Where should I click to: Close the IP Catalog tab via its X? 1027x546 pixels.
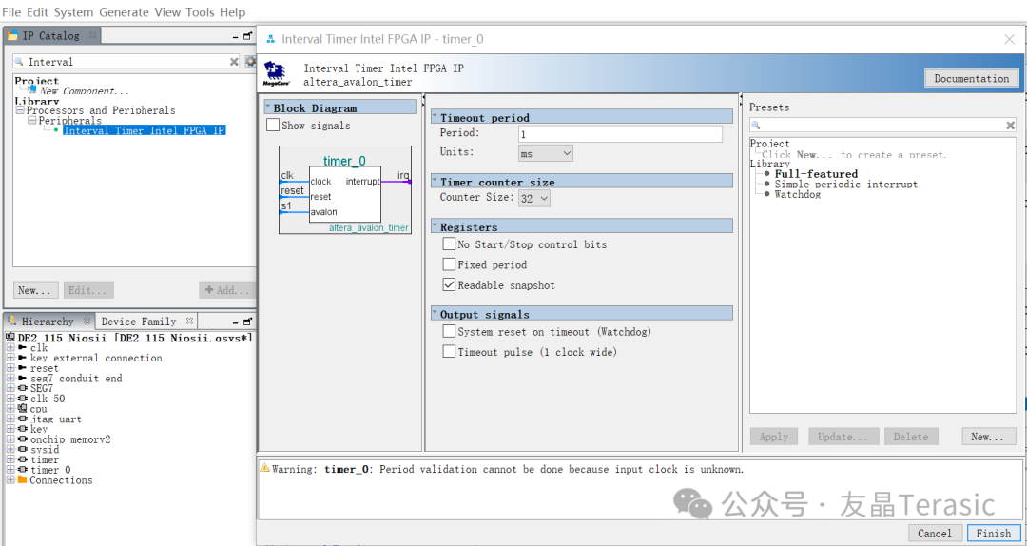pyautogui.click(x=92, y=35)
